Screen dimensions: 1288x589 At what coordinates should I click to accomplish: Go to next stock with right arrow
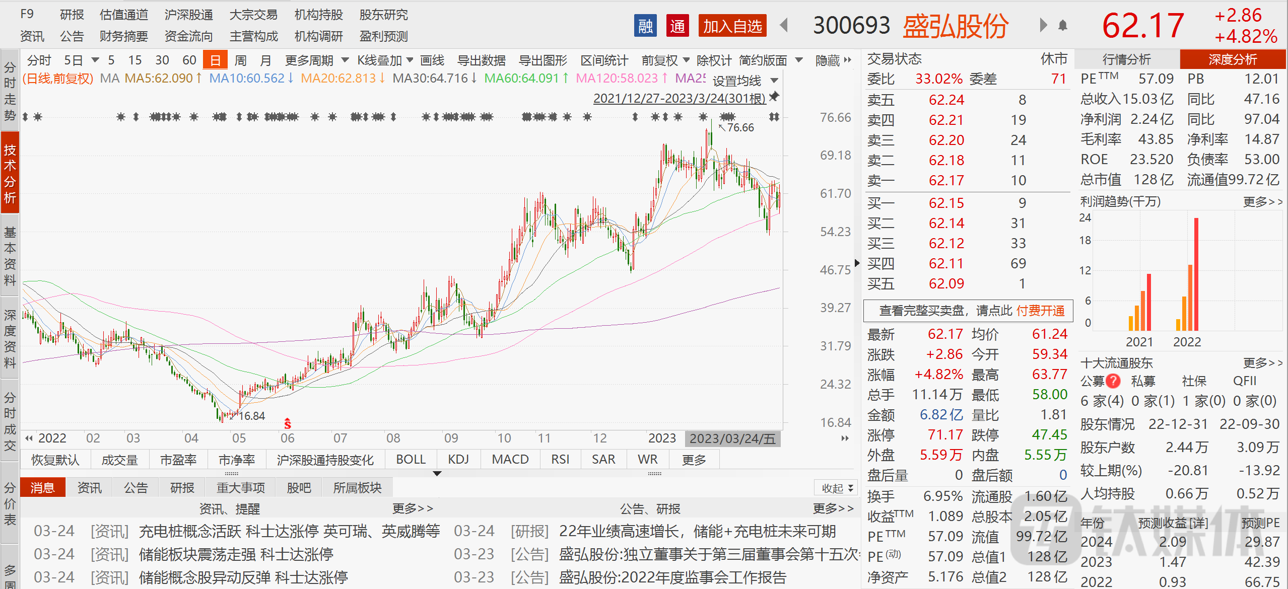(x=1043, y=25)
